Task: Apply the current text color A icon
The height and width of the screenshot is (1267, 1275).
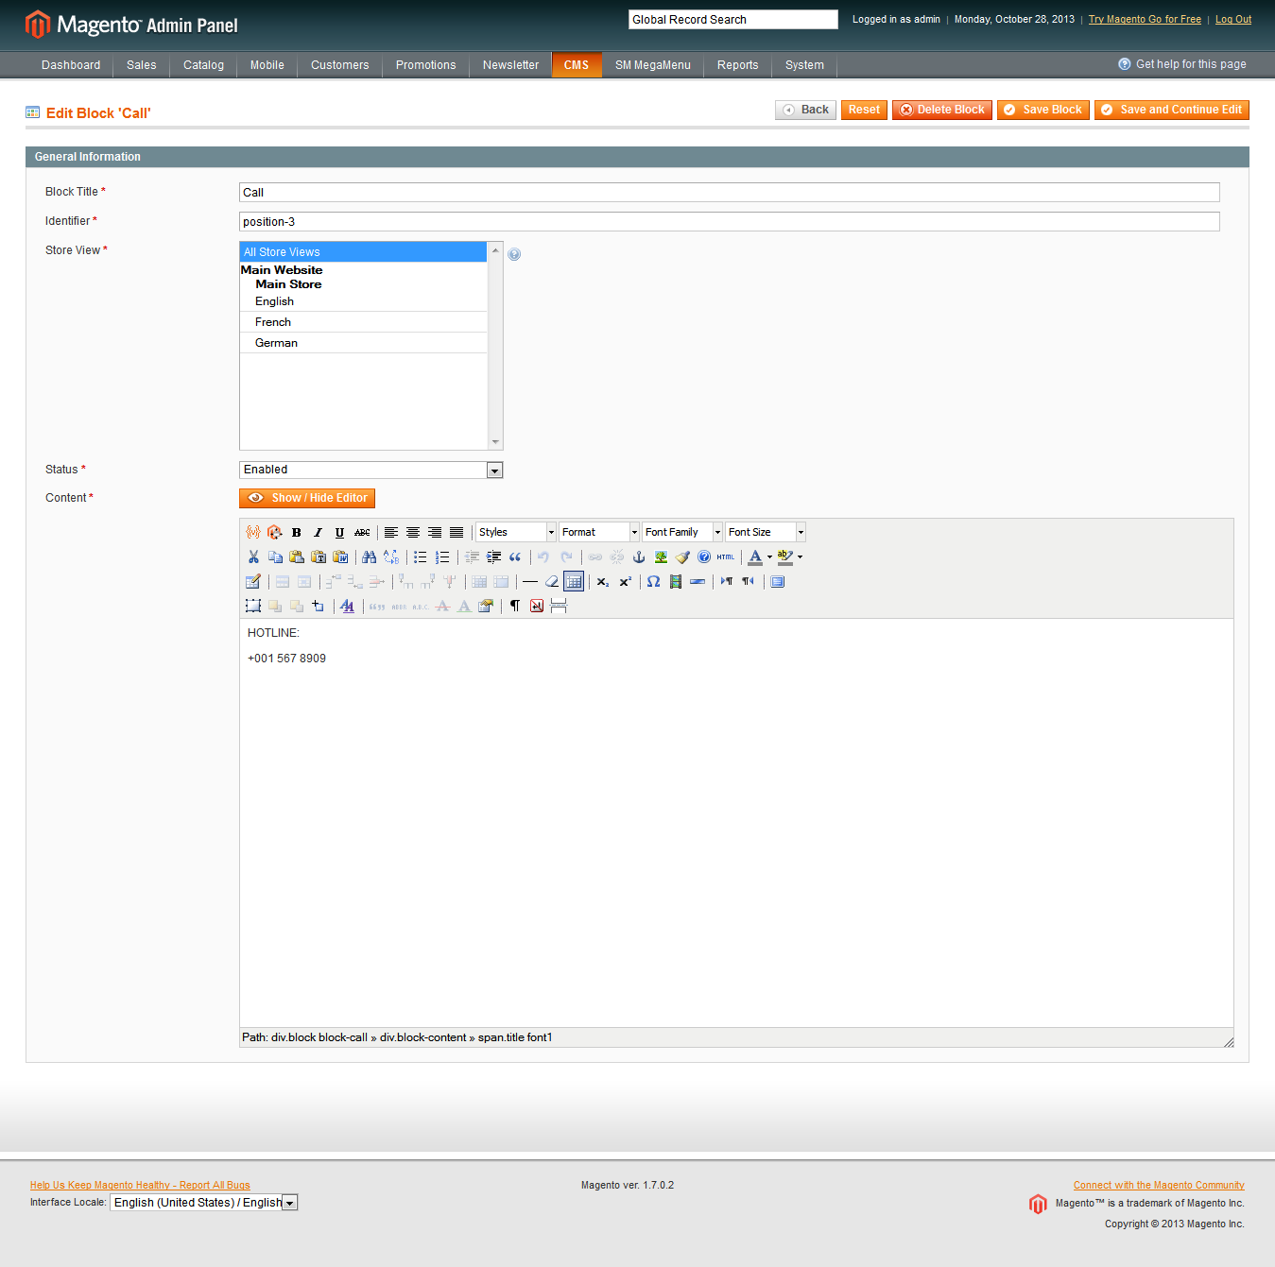Action: [x=755, y=556]
